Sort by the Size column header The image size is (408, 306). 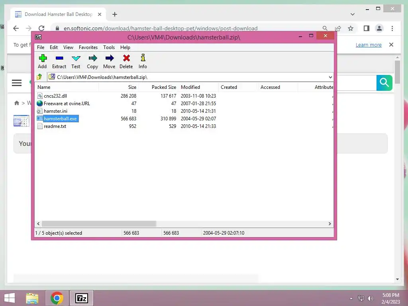pos(119,87)
